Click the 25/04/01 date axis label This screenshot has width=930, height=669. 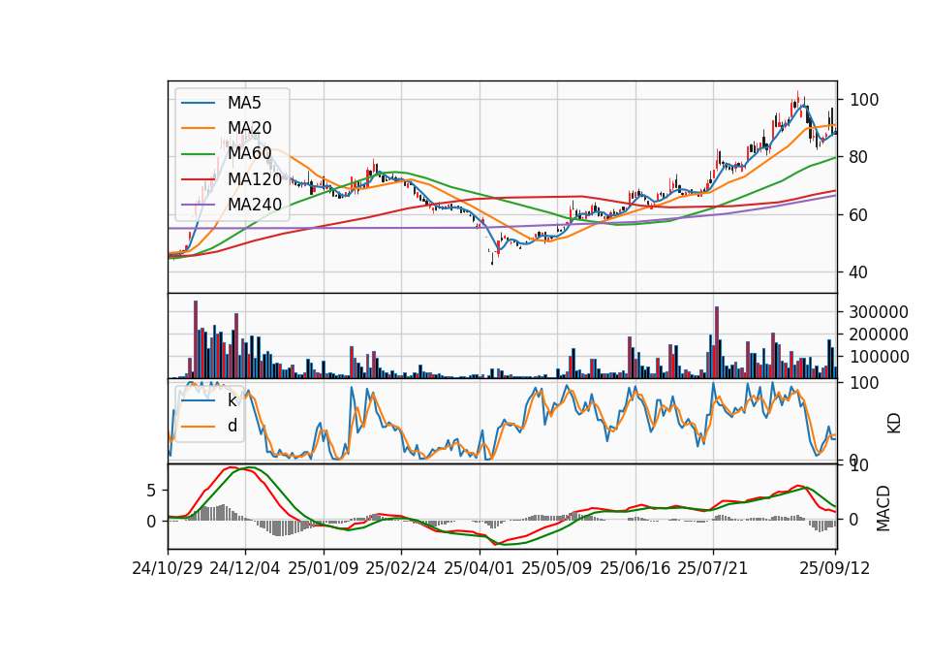tap(480, 568)
